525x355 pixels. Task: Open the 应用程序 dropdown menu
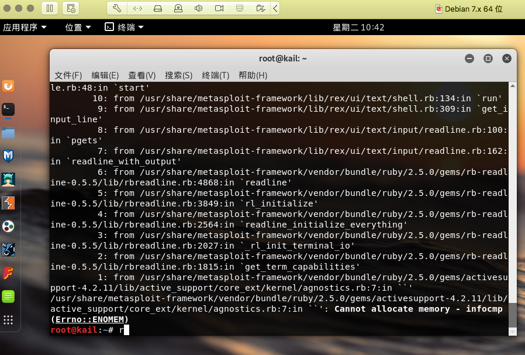(25, 27)
